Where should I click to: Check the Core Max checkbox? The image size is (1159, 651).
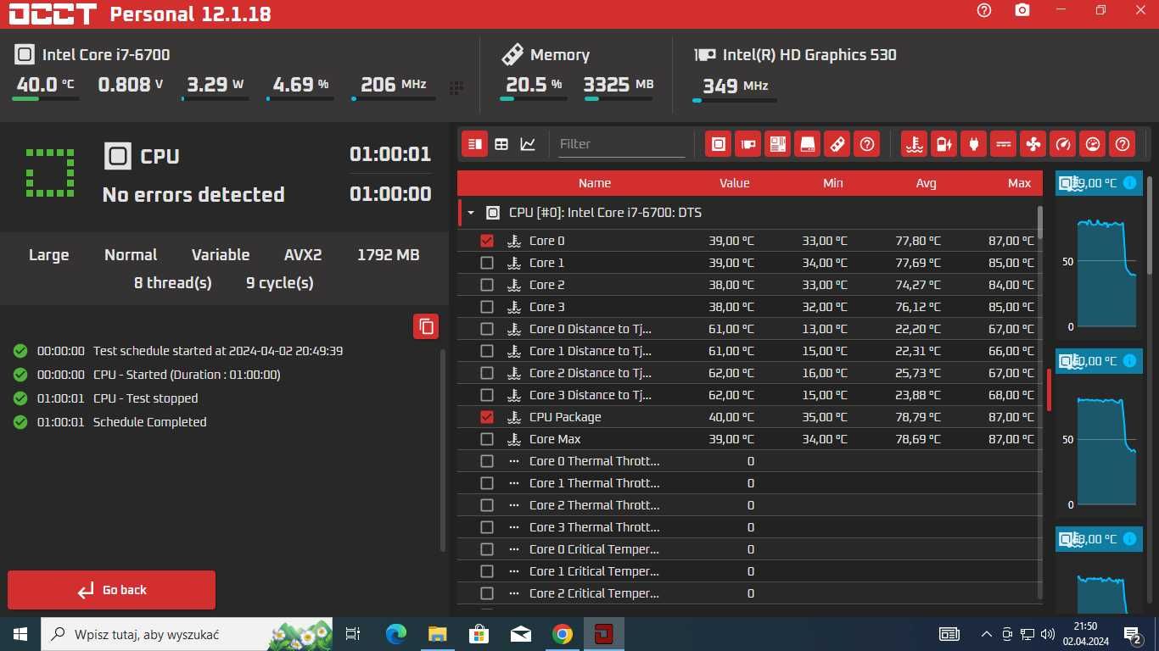[x=486, y=439]
